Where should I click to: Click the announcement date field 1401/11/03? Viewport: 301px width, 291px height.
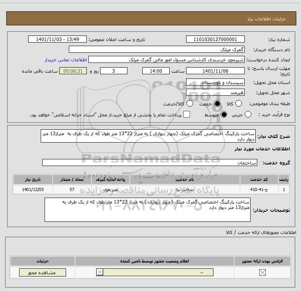tap(57, 39)
